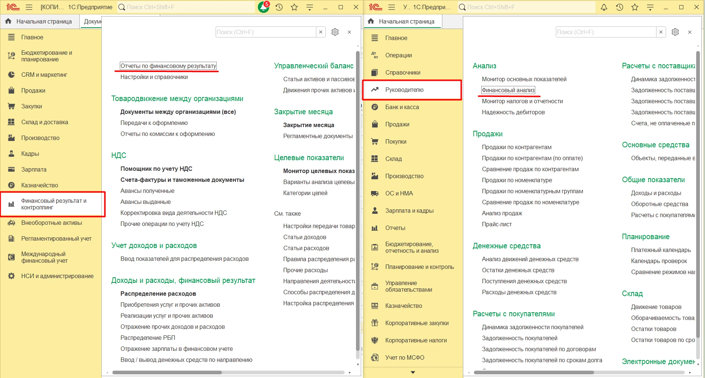
Task: Open Бюджетирование и планирование section in left sidebar
Action: pyautogui.click(x=51, y=56)
